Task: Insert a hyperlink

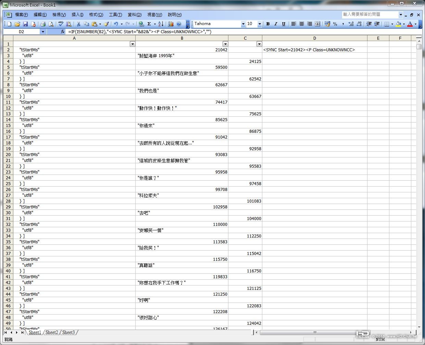Action: pos(141,24)
